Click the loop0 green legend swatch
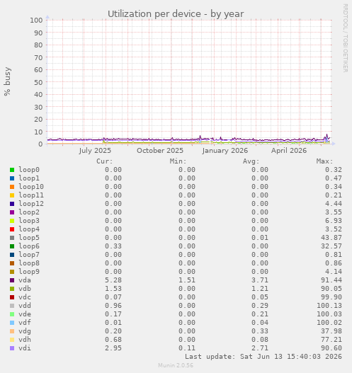Screen dimensions: 352x373 pyautogui.click(x=12, y=170)
